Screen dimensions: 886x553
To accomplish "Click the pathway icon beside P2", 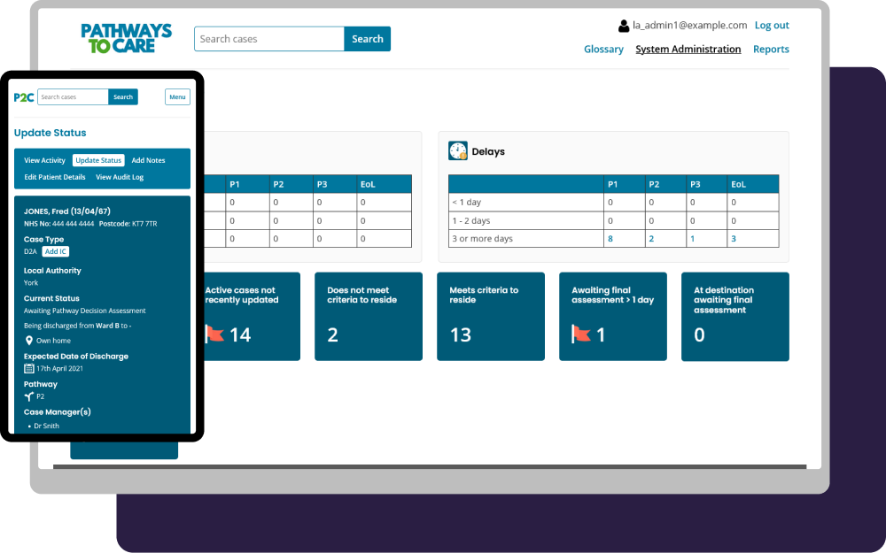I will click(28, 396).
